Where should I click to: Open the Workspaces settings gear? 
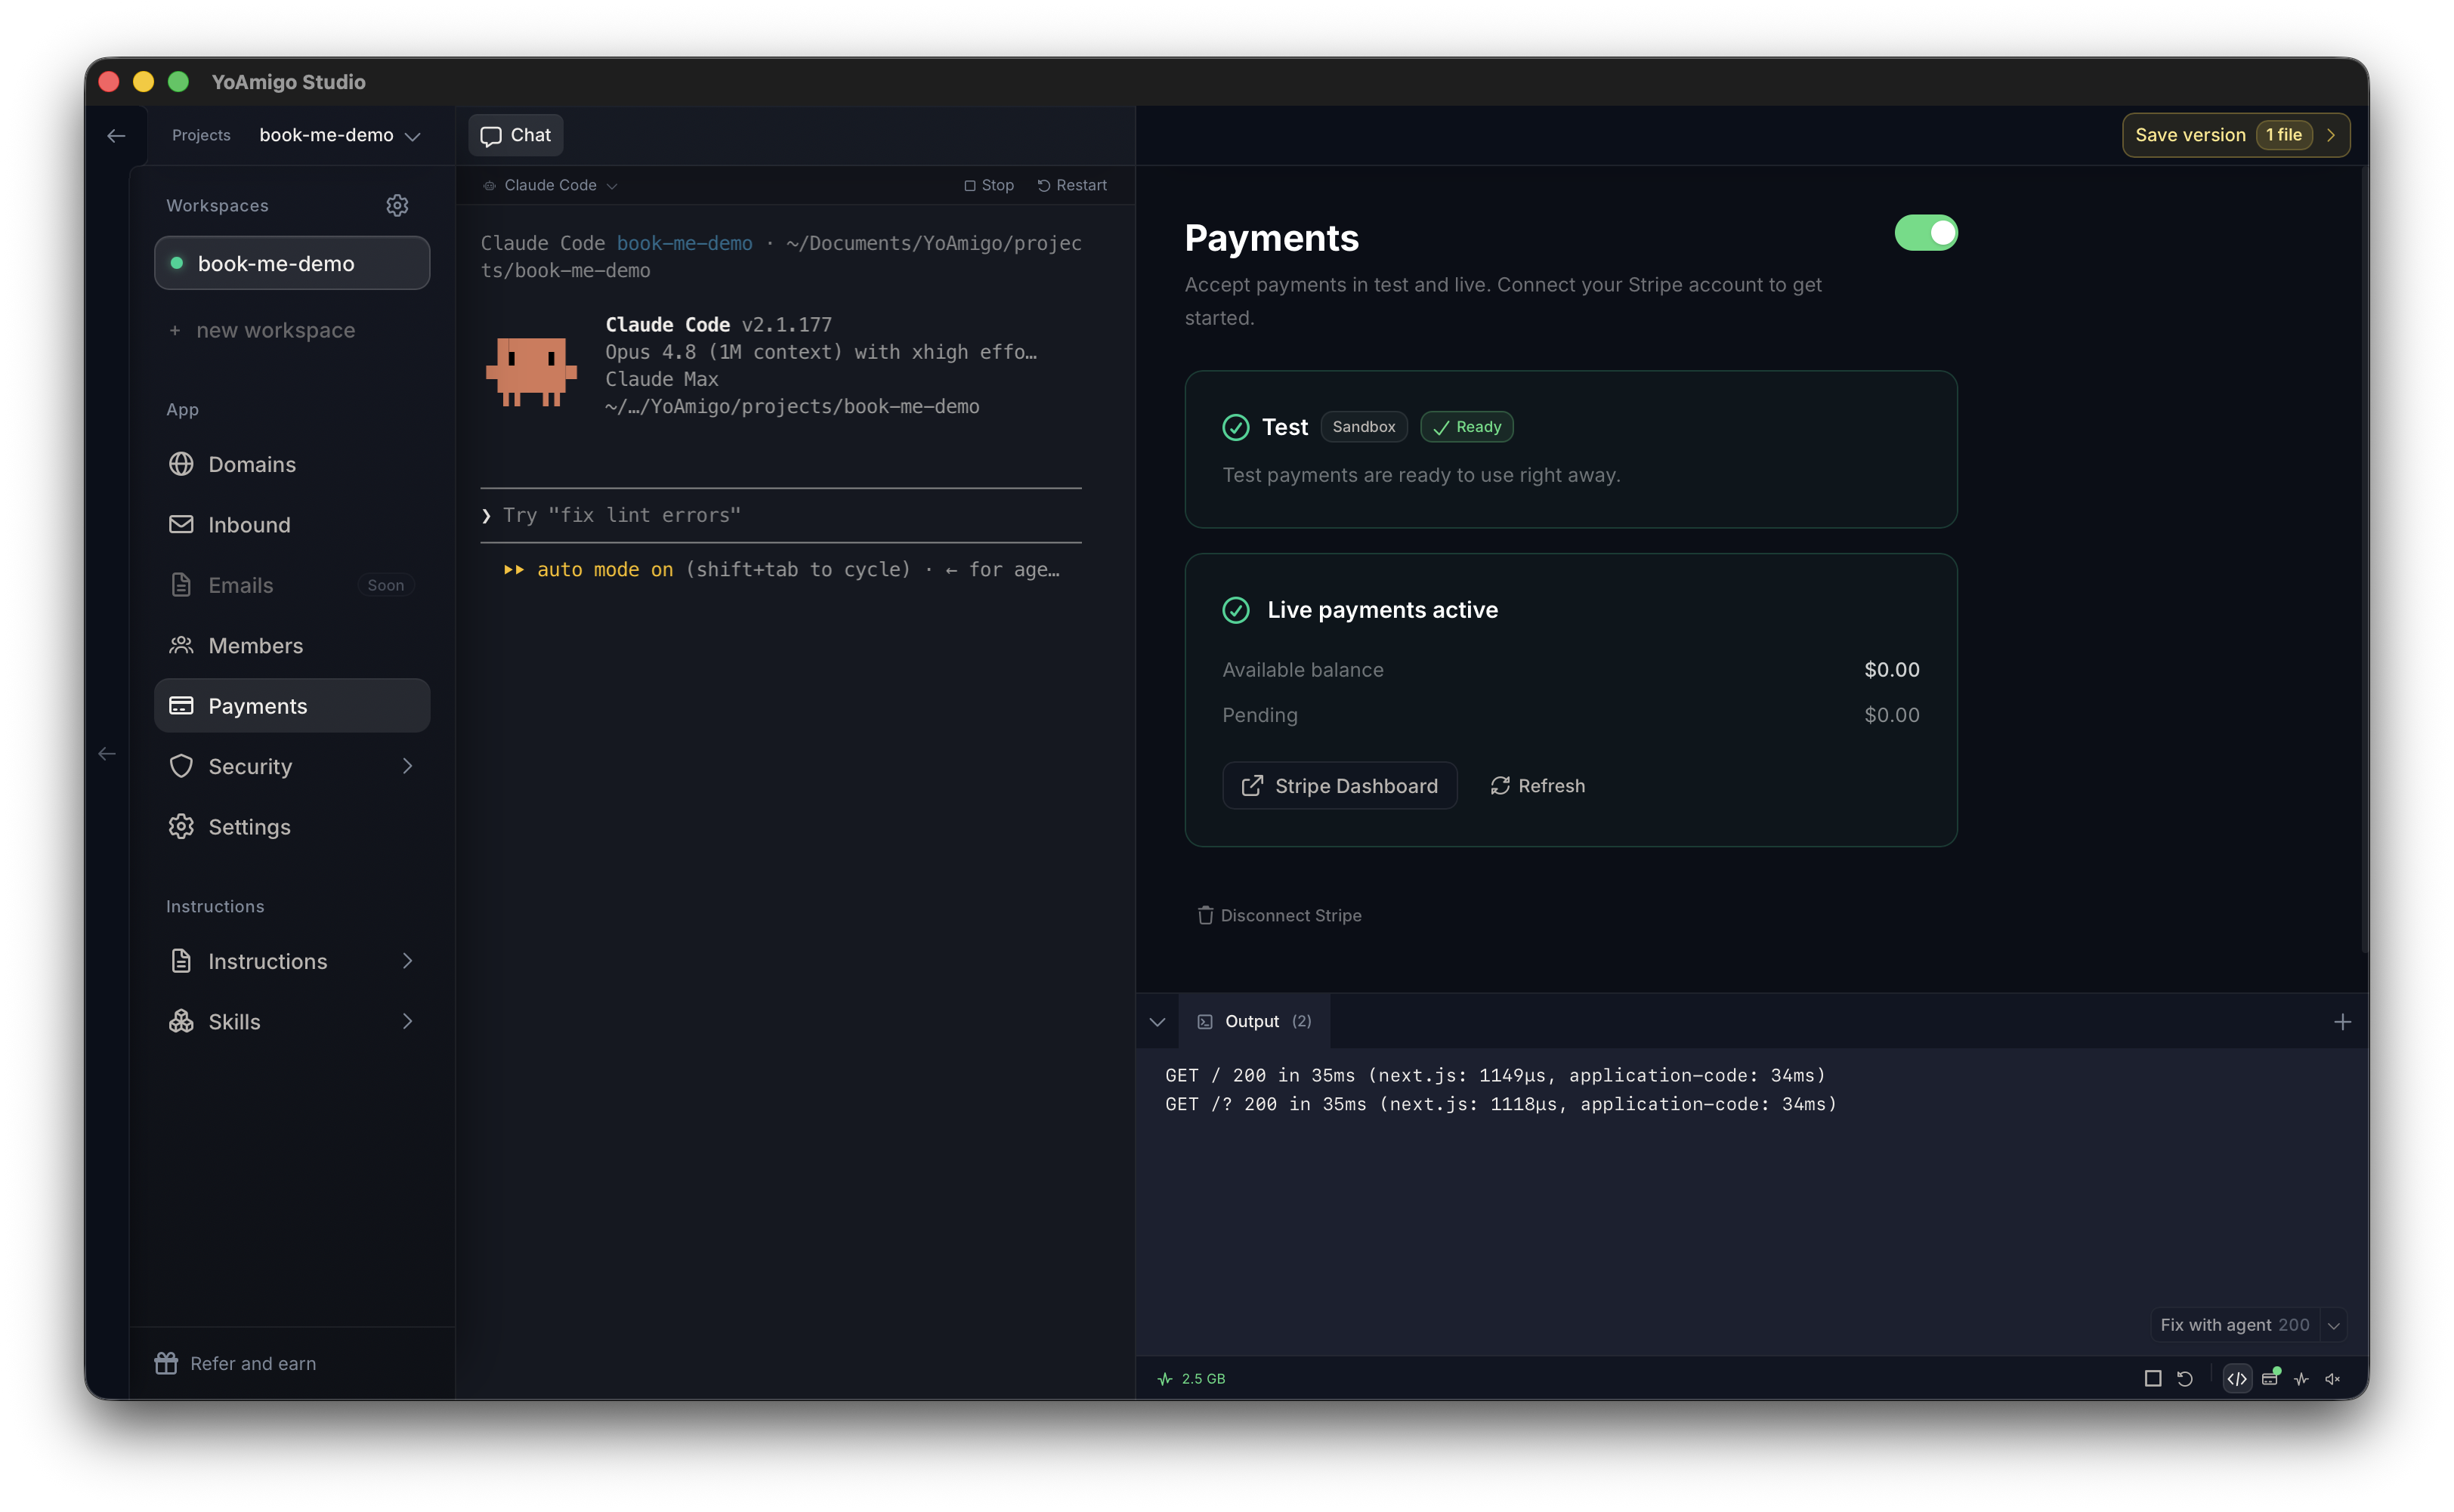click(x=397, y=205)
